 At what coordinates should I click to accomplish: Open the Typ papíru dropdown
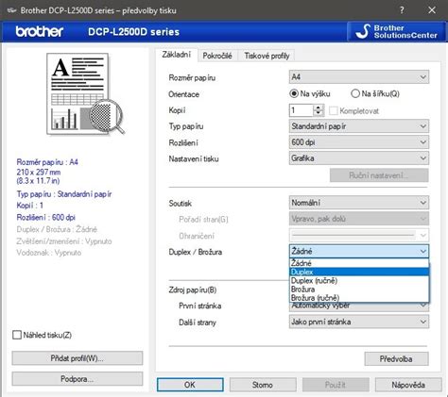coord(359,126)
